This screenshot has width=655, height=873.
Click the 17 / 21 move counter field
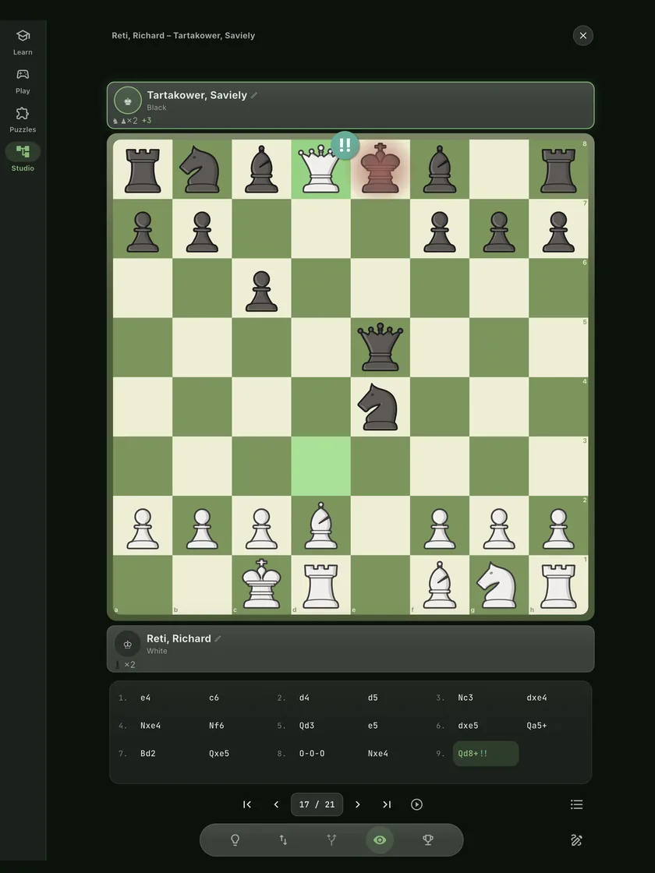[x=317, y=804]
